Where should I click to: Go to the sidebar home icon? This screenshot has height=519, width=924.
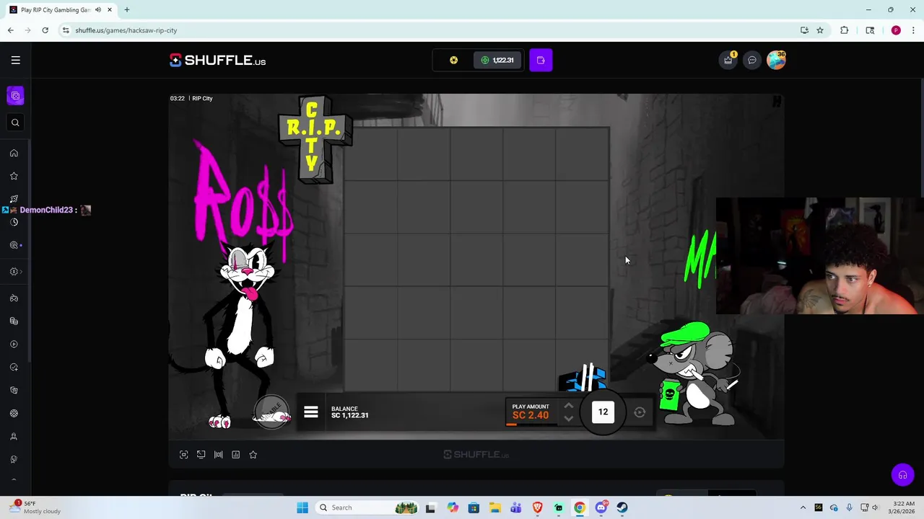click(14, 153)
